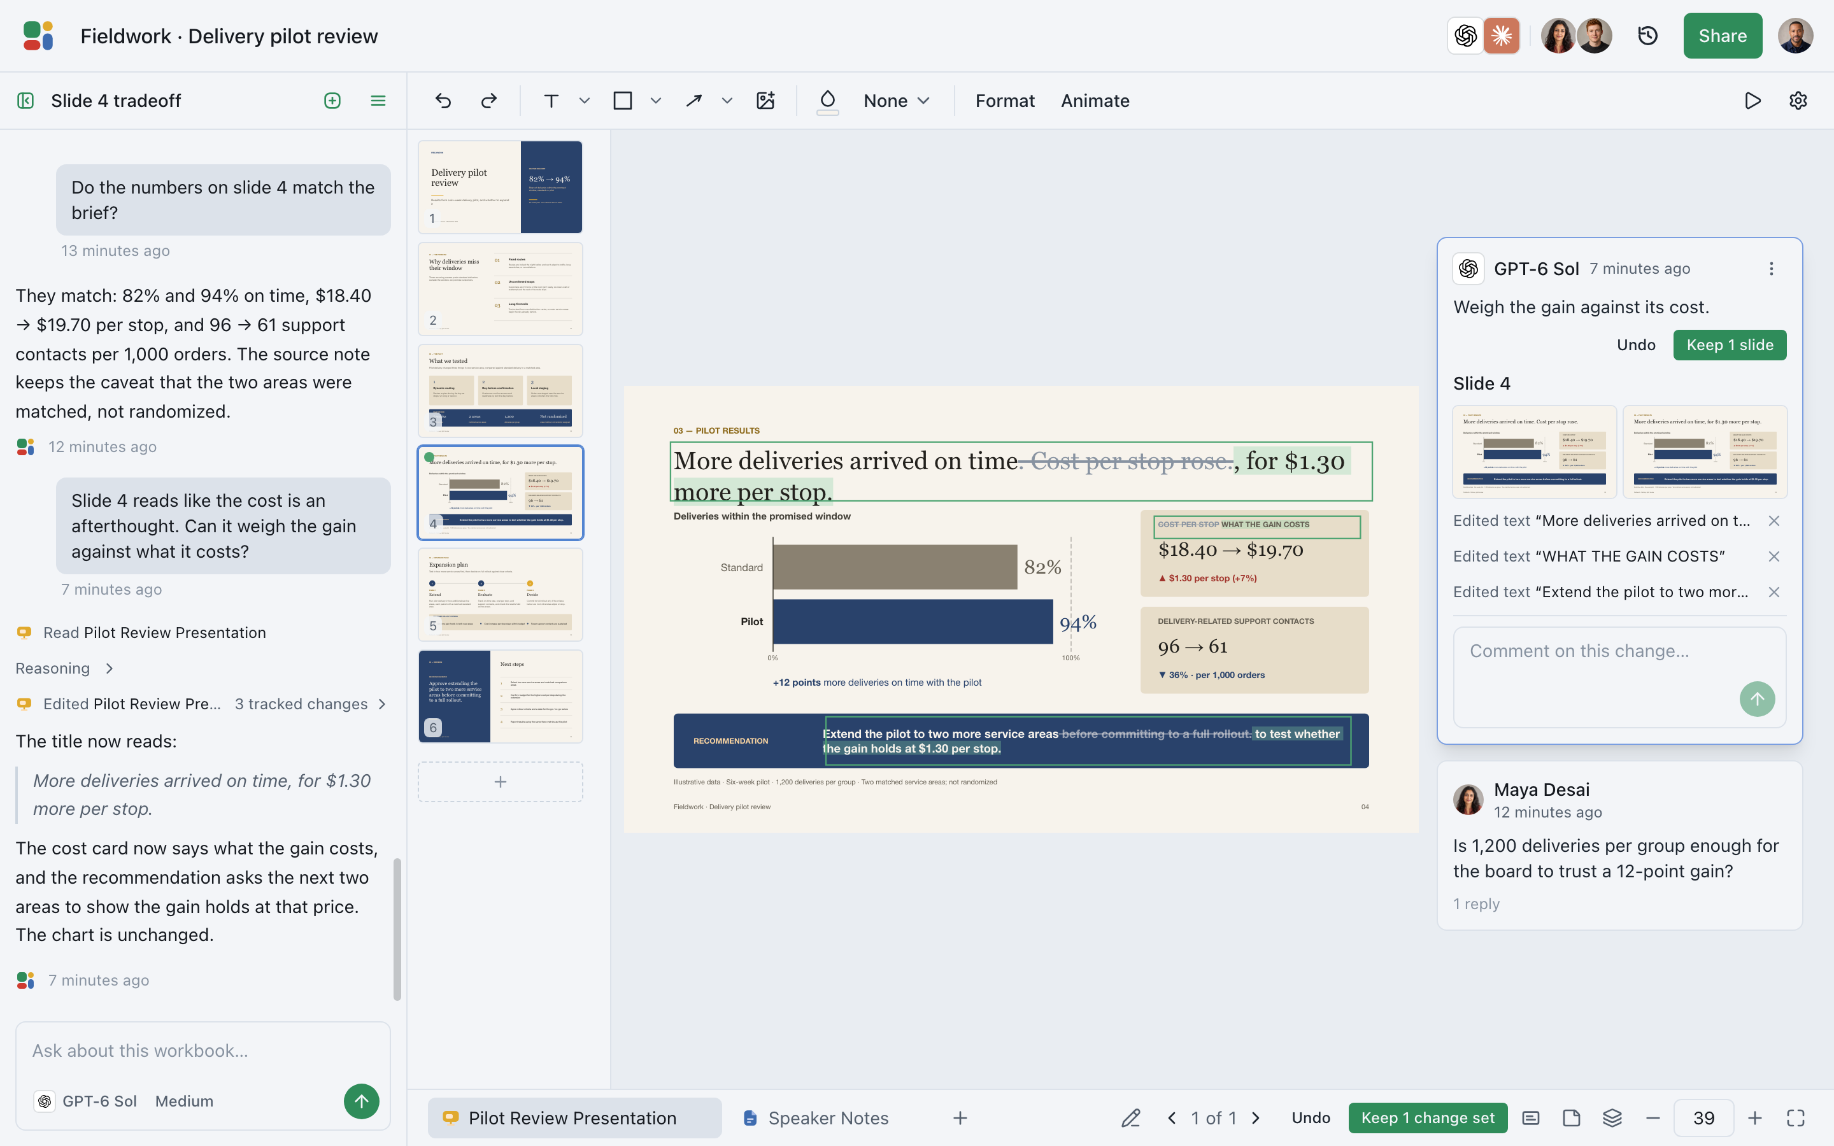
Task: Enter fullscreen view
Action: tap(1795, 1118)
